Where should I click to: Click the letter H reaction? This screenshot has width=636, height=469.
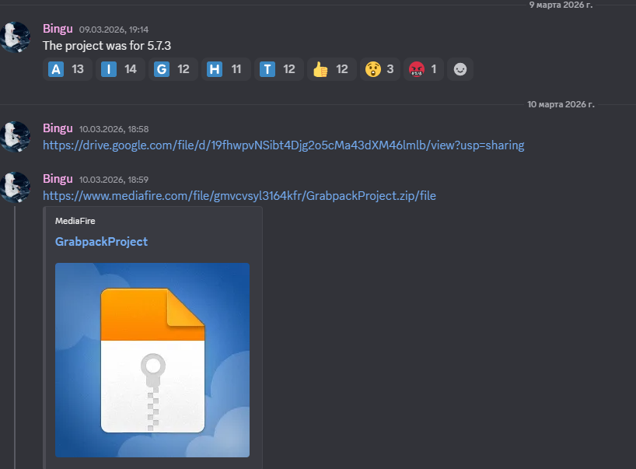(x=226, y=69)
